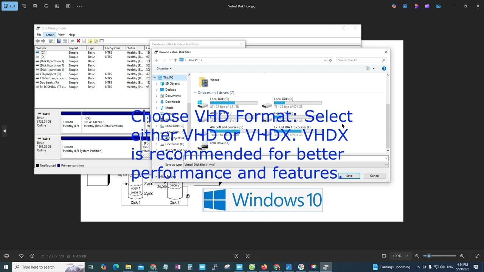Rotate the image with the rotate icon
The width and height of the screenshot is (484, 272).
click(x=24, y=6)
